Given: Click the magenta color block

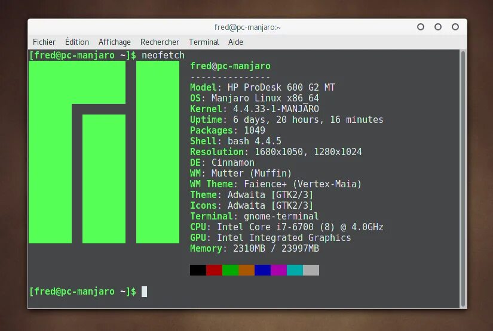Looking at the screenshot, I should click(x=279, y=270).
